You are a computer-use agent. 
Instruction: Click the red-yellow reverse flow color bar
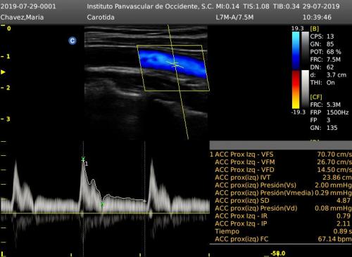click(296, 90)
